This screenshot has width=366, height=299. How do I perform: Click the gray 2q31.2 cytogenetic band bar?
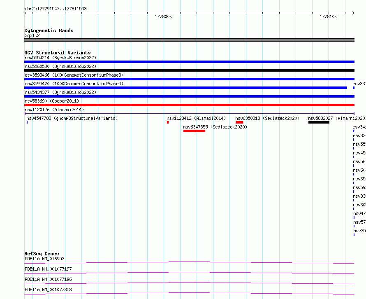pyautogui.click(x=189, y=40)
